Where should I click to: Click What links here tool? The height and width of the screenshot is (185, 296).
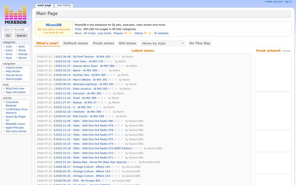point(15,88)
